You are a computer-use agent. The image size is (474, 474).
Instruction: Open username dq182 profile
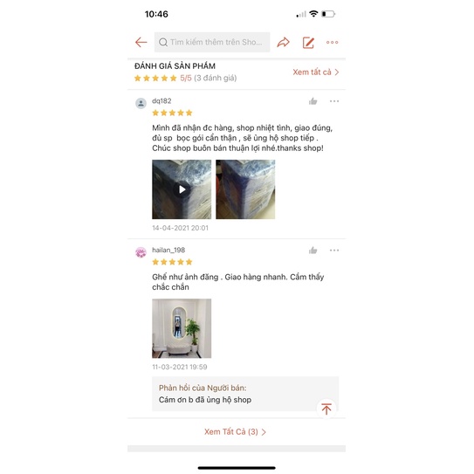coord(161,101)
